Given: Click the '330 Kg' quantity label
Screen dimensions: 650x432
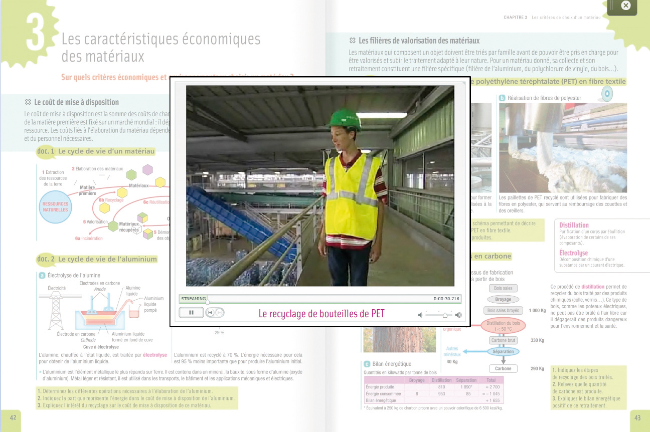Looking at the screenshot, I should coord(537,341).
